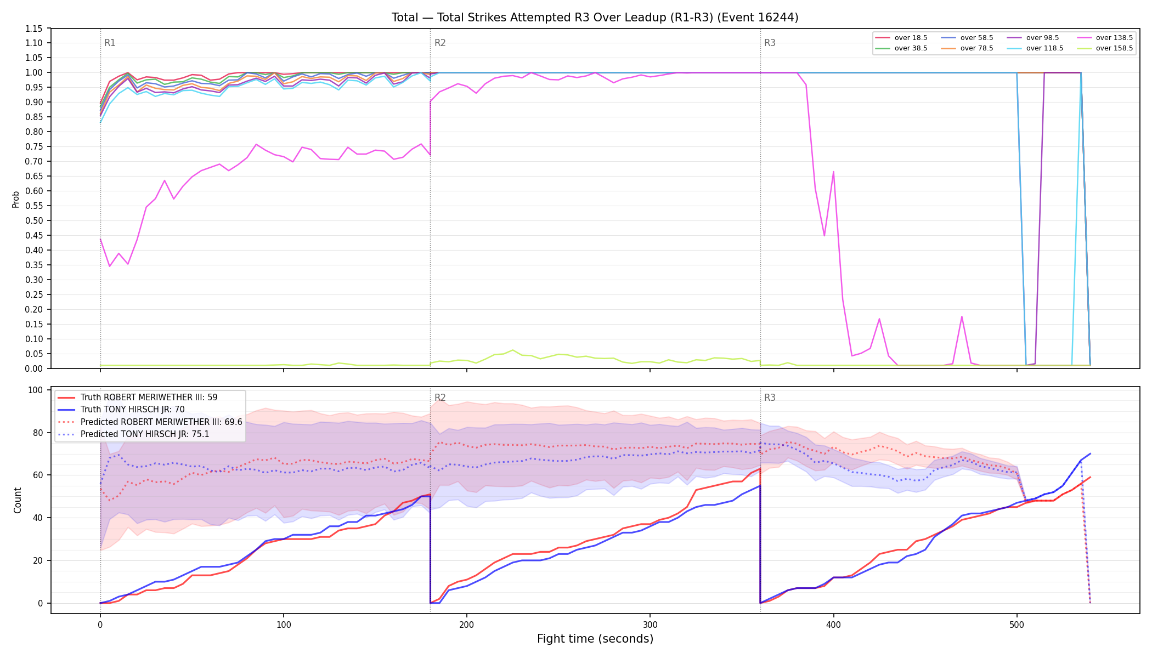Click the 1.00 tick on the Prob axis
Image resolution: width=1152 pixels, height=658 pixels.
pos(34,73)
